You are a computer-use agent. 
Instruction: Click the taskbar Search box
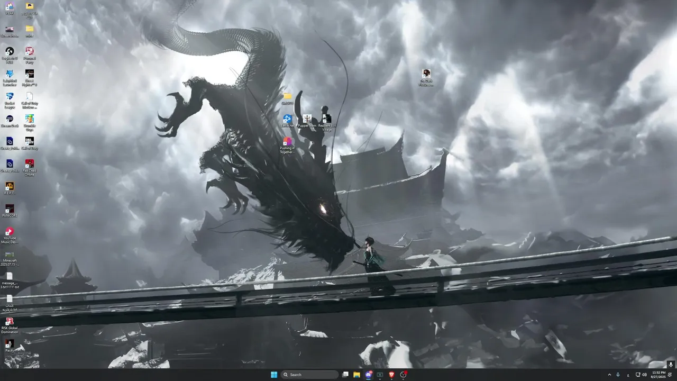click(309, 375)
